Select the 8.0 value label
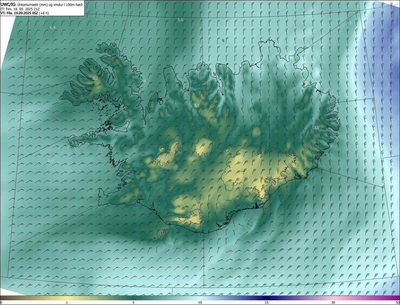This screenshot has height=305, width=400. 51,161
